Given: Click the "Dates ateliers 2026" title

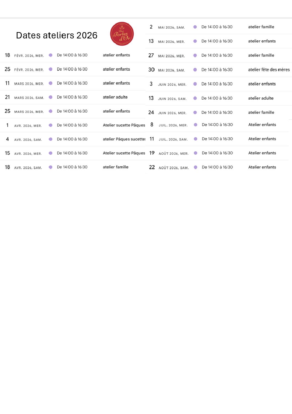Looking at the screenshot, I should [x=57, y=35].
